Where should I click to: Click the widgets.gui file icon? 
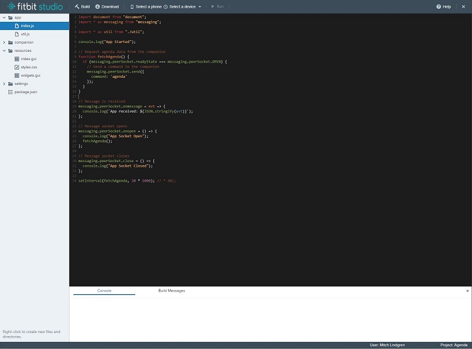coord(17,75)
